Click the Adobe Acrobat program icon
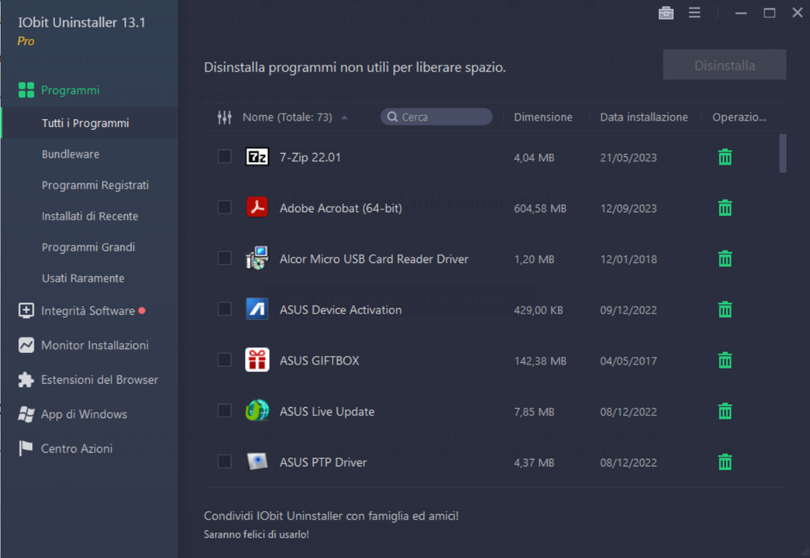 [257, 207]
